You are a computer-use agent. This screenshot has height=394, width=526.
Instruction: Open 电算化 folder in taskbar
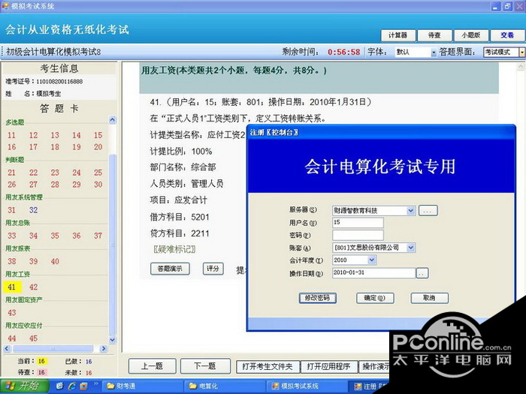[225, 386]
